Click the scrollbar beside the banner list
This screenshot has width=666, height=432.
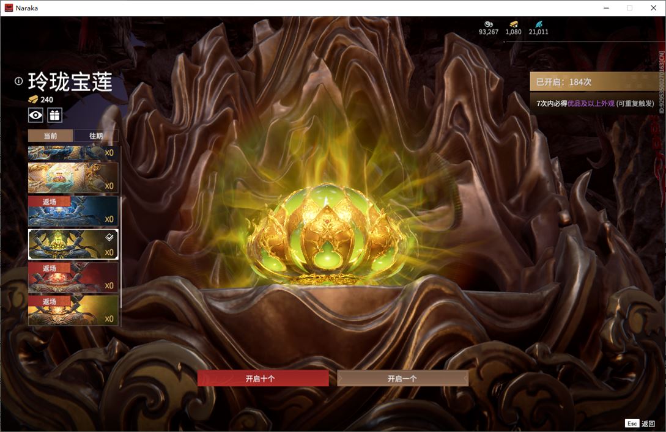pos(121,252)
